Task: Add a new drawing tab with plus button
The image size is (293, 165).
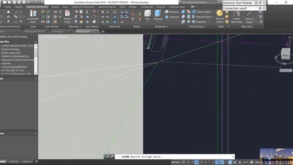Action: coord(103,32)
